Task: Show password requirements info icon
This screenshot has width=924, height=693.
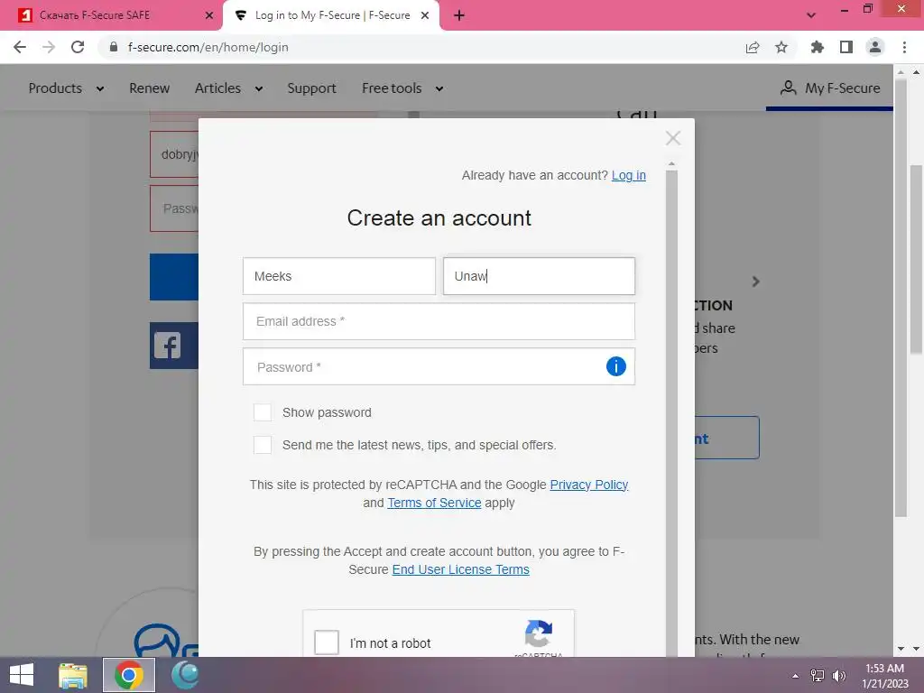Action: (615, 366)
